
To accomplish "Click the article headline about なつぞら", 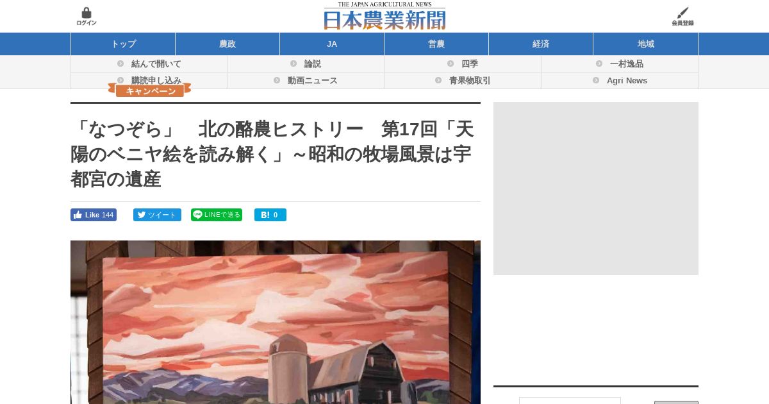I will [x=272, y=154].
